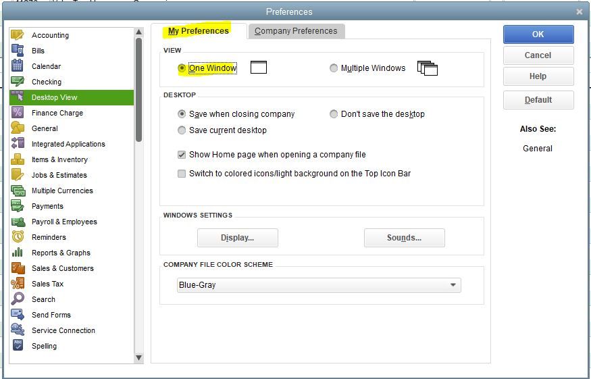Click the Jobs & Estimates pencil icon
The image size is (591, 379).
[x=18, y=174]
